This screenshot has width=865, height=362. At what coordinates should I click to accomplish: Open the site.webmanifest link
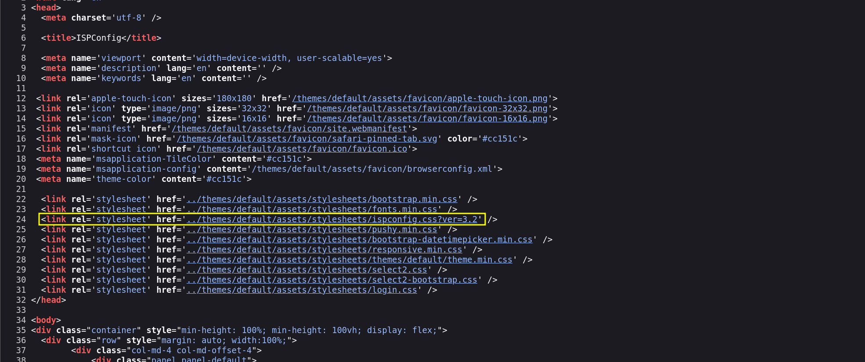pyautogui.click(x=290, y=129)
